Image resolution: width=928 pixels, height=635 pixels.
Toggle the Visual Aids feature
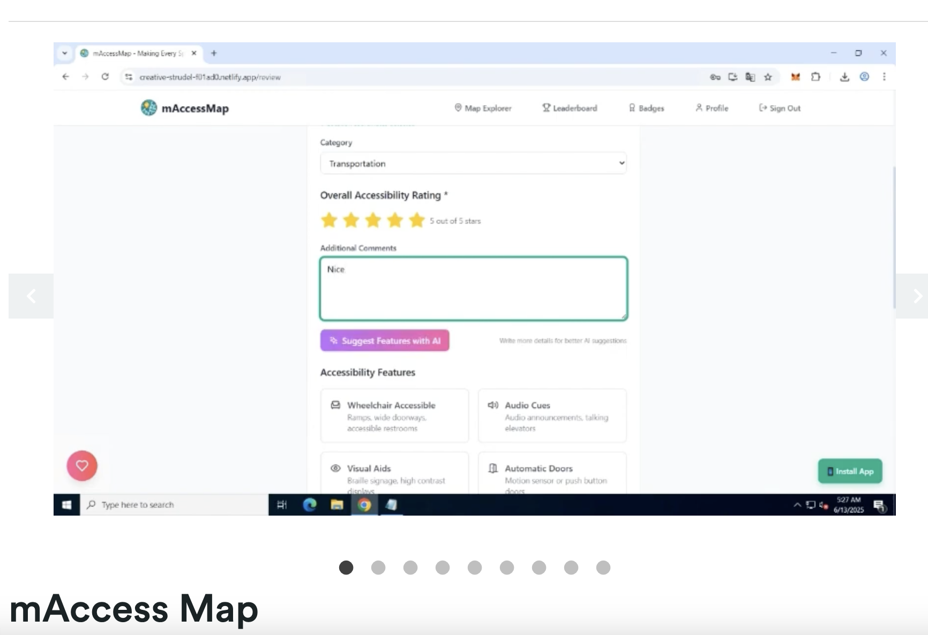pos(394,473)
